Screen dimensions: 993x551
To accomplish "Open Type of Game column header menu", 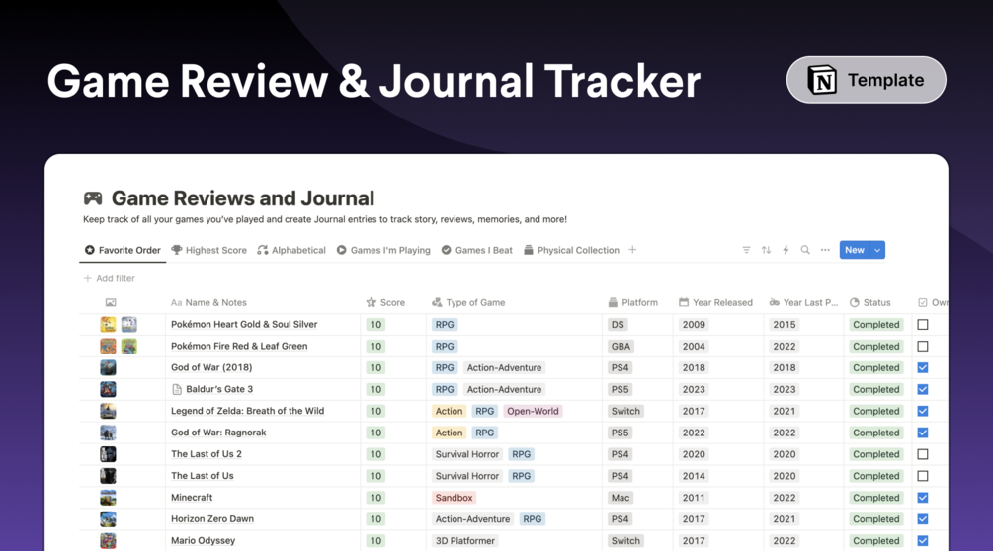I will pos(468,302).
